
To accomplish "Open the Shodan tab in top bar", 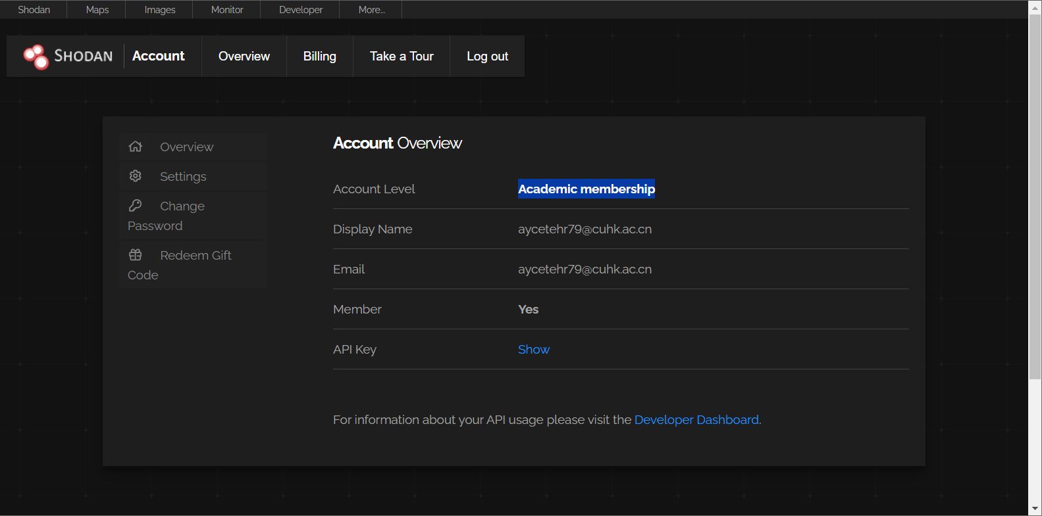I will pyautogui.click(x=34, y=10).
